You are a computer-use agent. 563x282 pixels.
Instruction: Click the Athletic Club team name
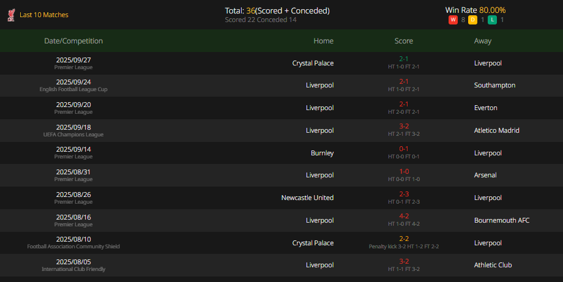[x=494, y=265]
